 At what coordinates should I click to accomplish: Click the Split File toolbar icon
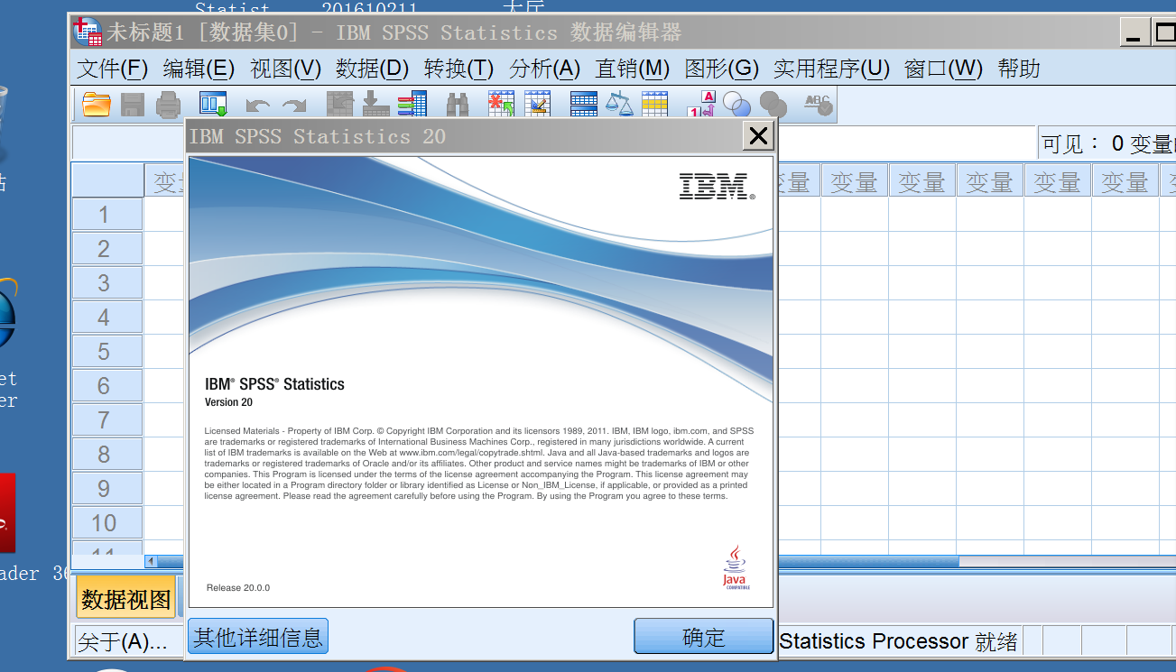[x=584, y=105]
